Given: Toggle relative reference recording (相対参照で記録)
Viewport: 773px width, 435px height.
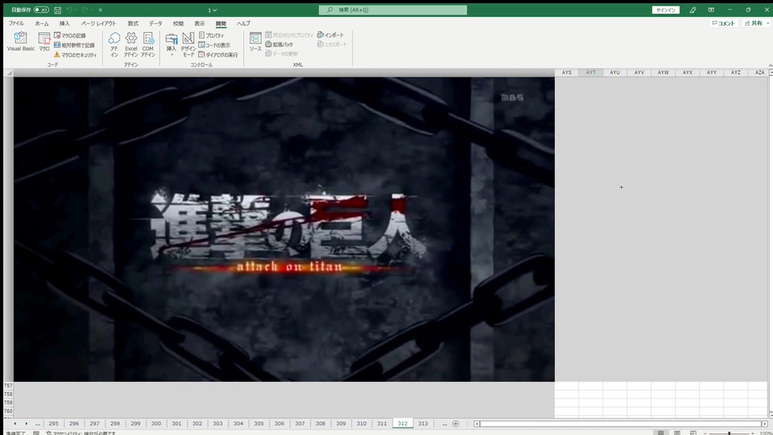Looking at the screenshot, I should pos(74,45).
